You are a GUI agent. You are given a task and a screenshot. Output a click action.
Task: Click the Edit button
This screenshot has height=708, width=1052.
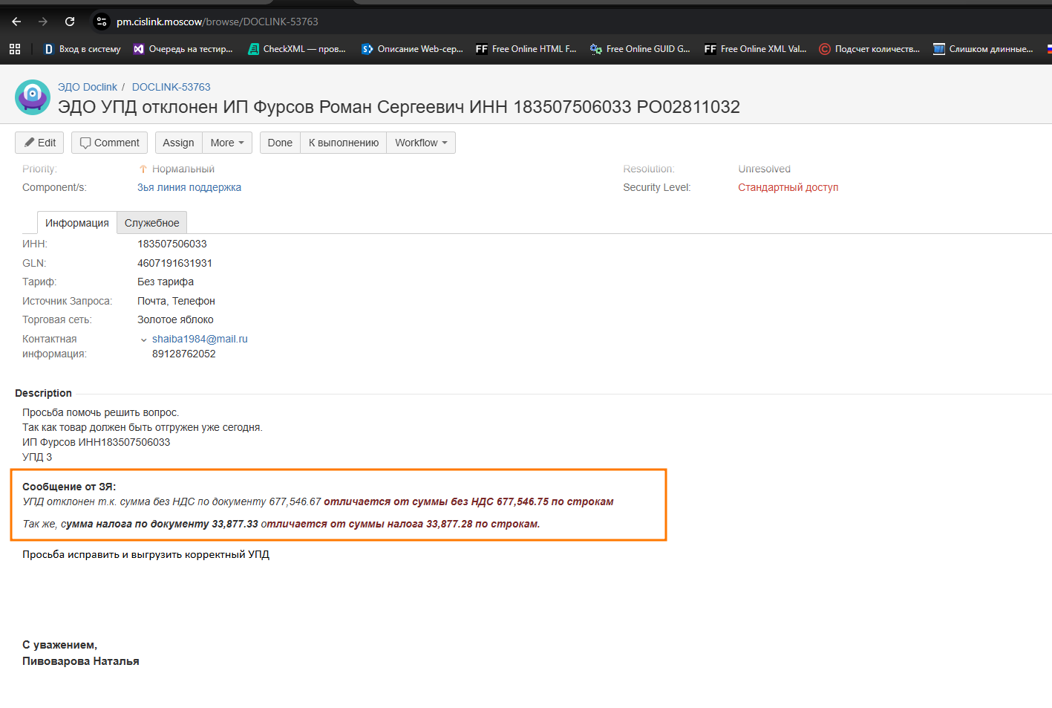tap(39, 143)
